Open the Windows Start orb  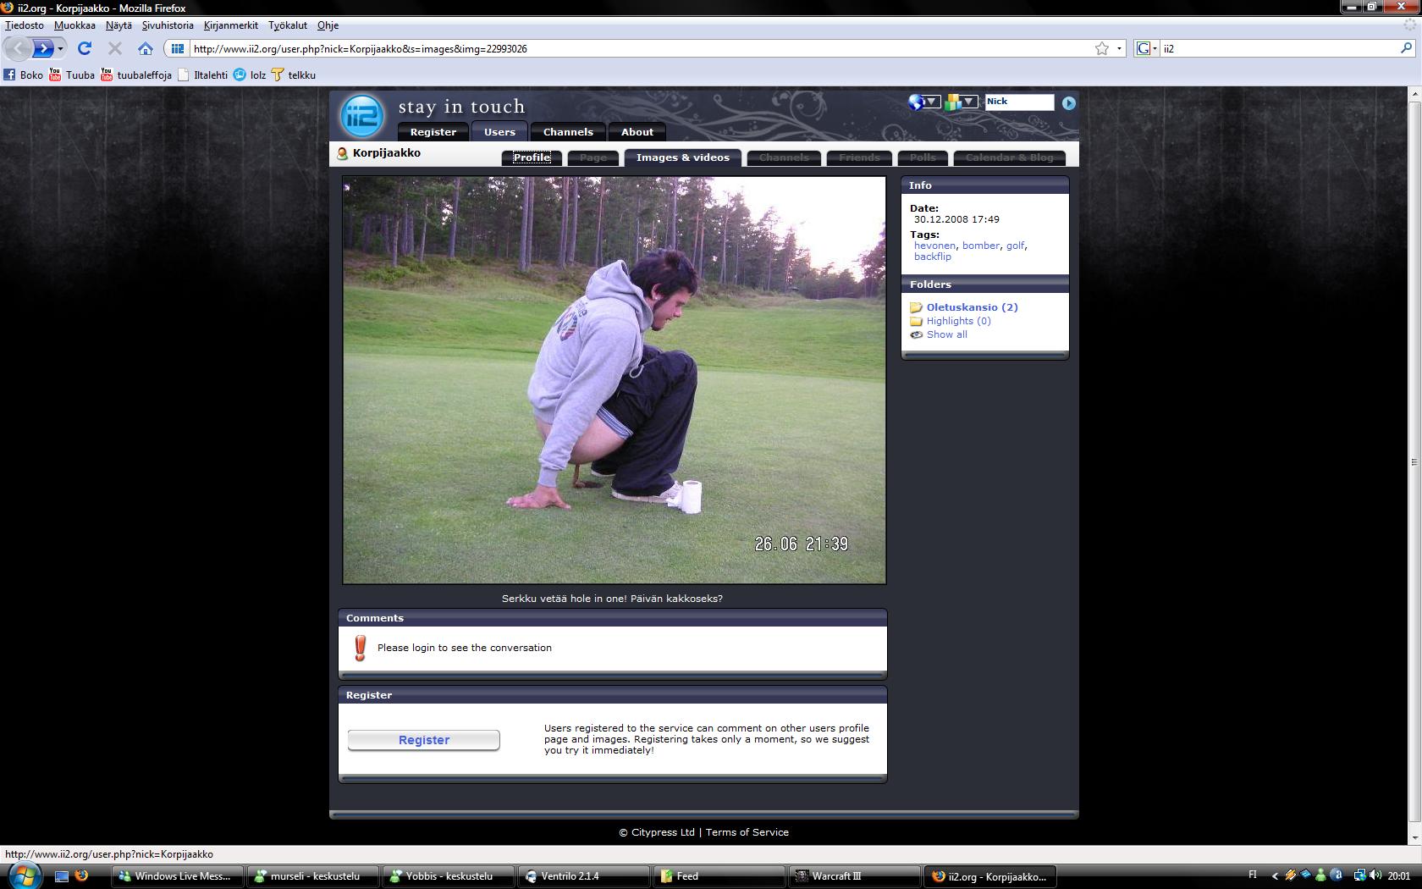click(23, 875)
